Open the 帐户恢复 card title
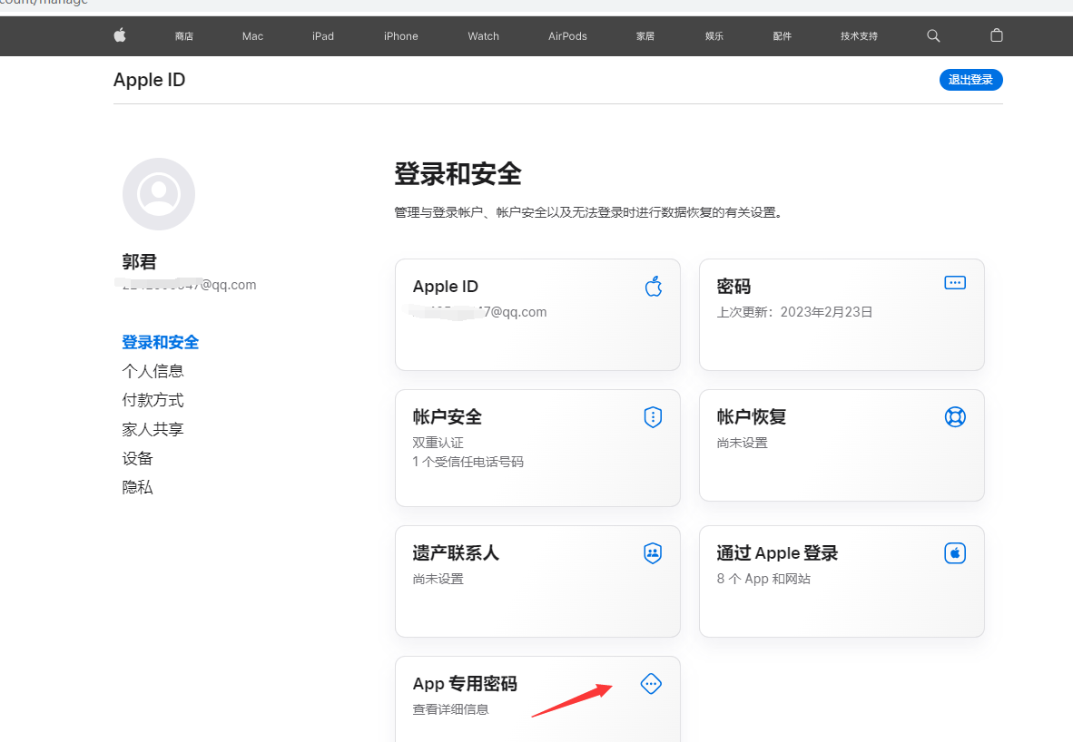Screen dimensions: 1073x742 752,416
